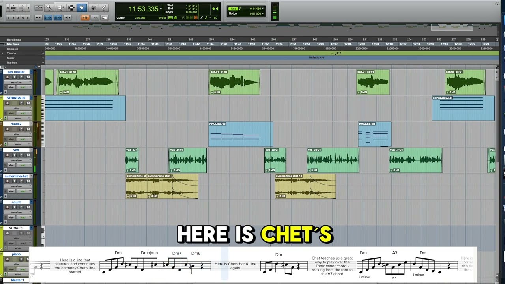Image resolution: width=505 pixels, height=284 pixels.
Task: Click the main counter time 11:53.335
Action: [143, 9]
